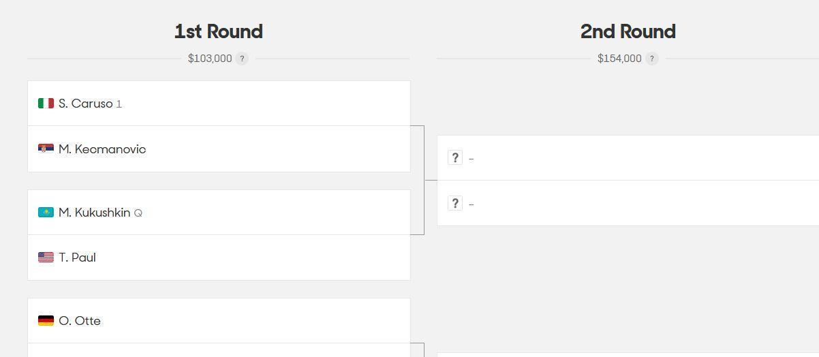
Task: Click the Kazakhstan flag beside M. Kukushkin
Action: (46, 213)
